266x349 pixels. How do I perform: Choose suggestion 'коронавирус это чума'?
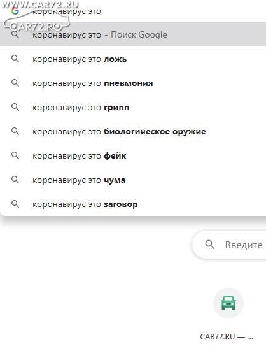[133, 180]
